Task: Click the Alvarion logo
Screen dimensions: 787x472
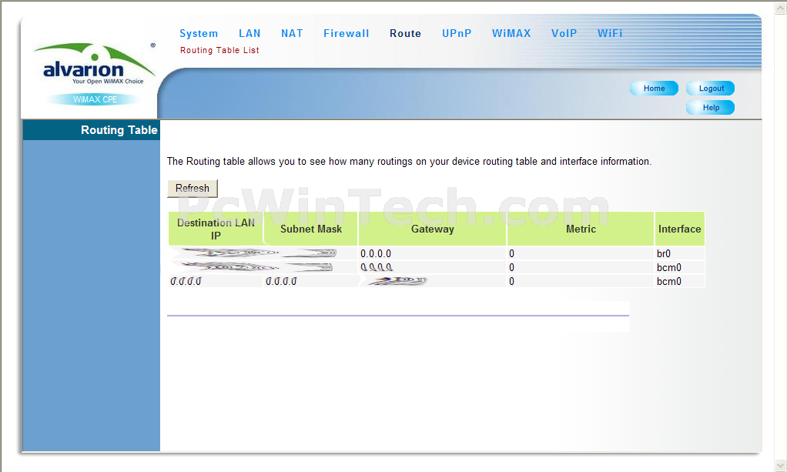Action: 95,64
